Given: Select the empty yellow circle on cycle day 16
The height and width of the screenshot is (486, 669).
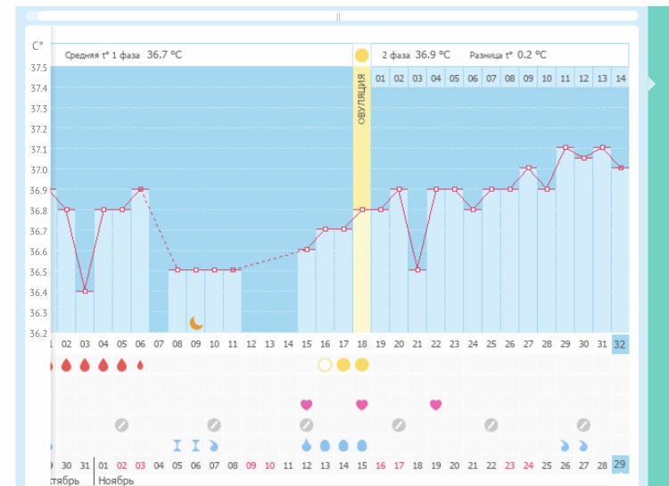Looking at the screenshot, I should (325, 365).
